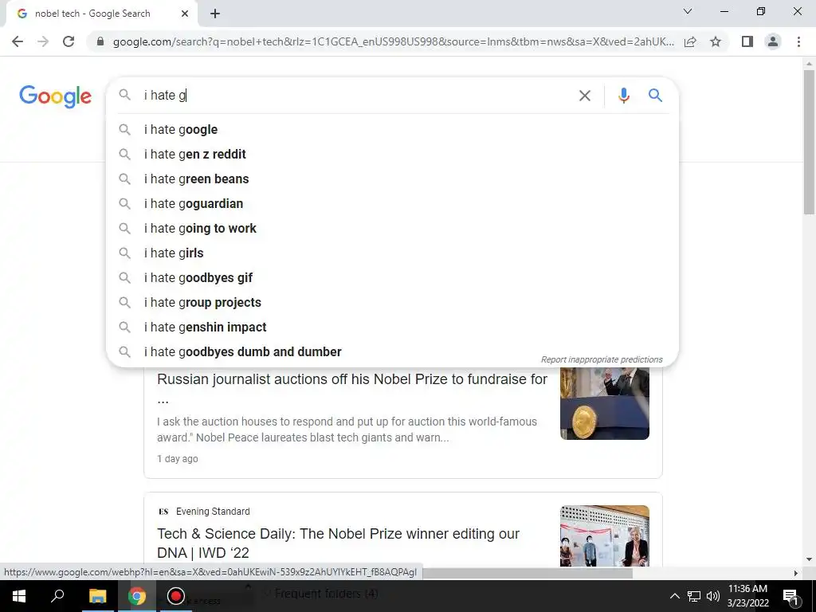Choose suggestion 'i hate goodbyes gif'
The image size is (816, 612).
point(392,278)
